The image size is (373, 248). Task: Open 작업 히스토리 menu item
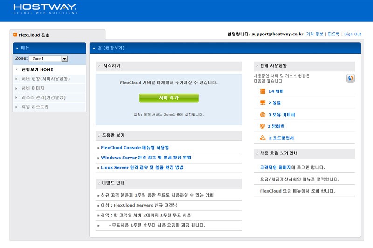tap(35, 107)
